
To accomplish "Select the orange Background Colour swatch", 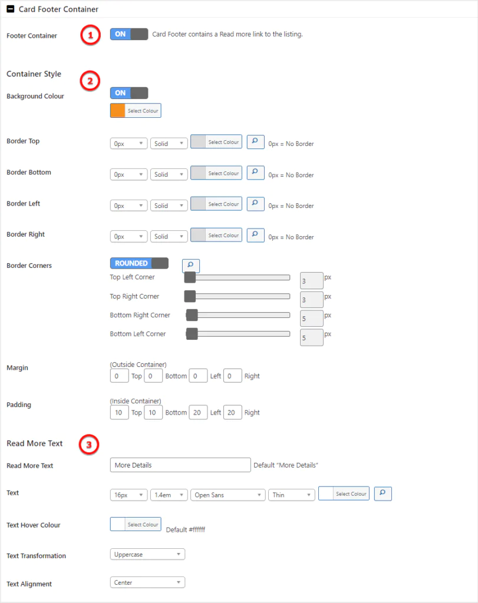I will click(x=118, y=111).
